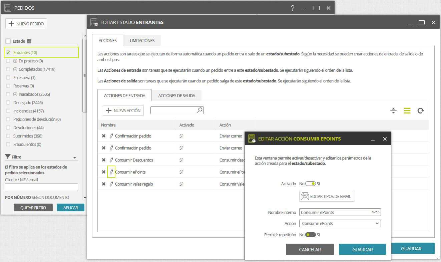Click Guardar in the Editar Acción dialog

pos(362,249)
